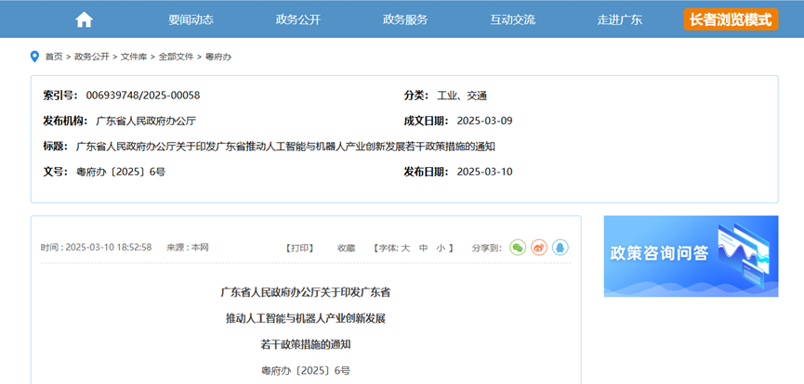Set font size to 中 (medium)
This screenshot has height=384, width=804.
tap(423, 248)
